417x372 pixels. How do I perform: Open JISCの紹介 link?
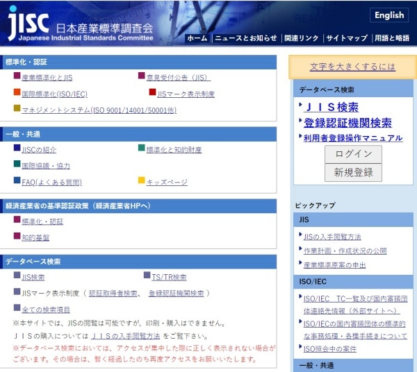(39, 150)
